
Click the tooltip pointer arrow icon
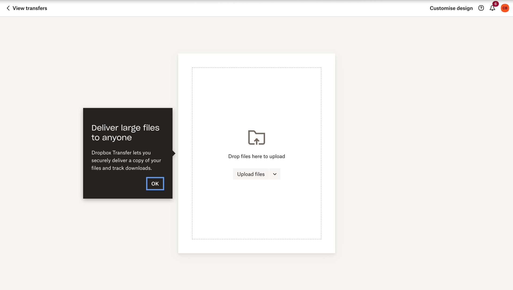[174, 153]
